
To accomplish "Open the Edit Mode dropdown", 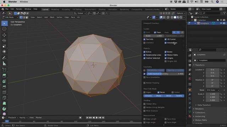I will (x=10, y=17).
